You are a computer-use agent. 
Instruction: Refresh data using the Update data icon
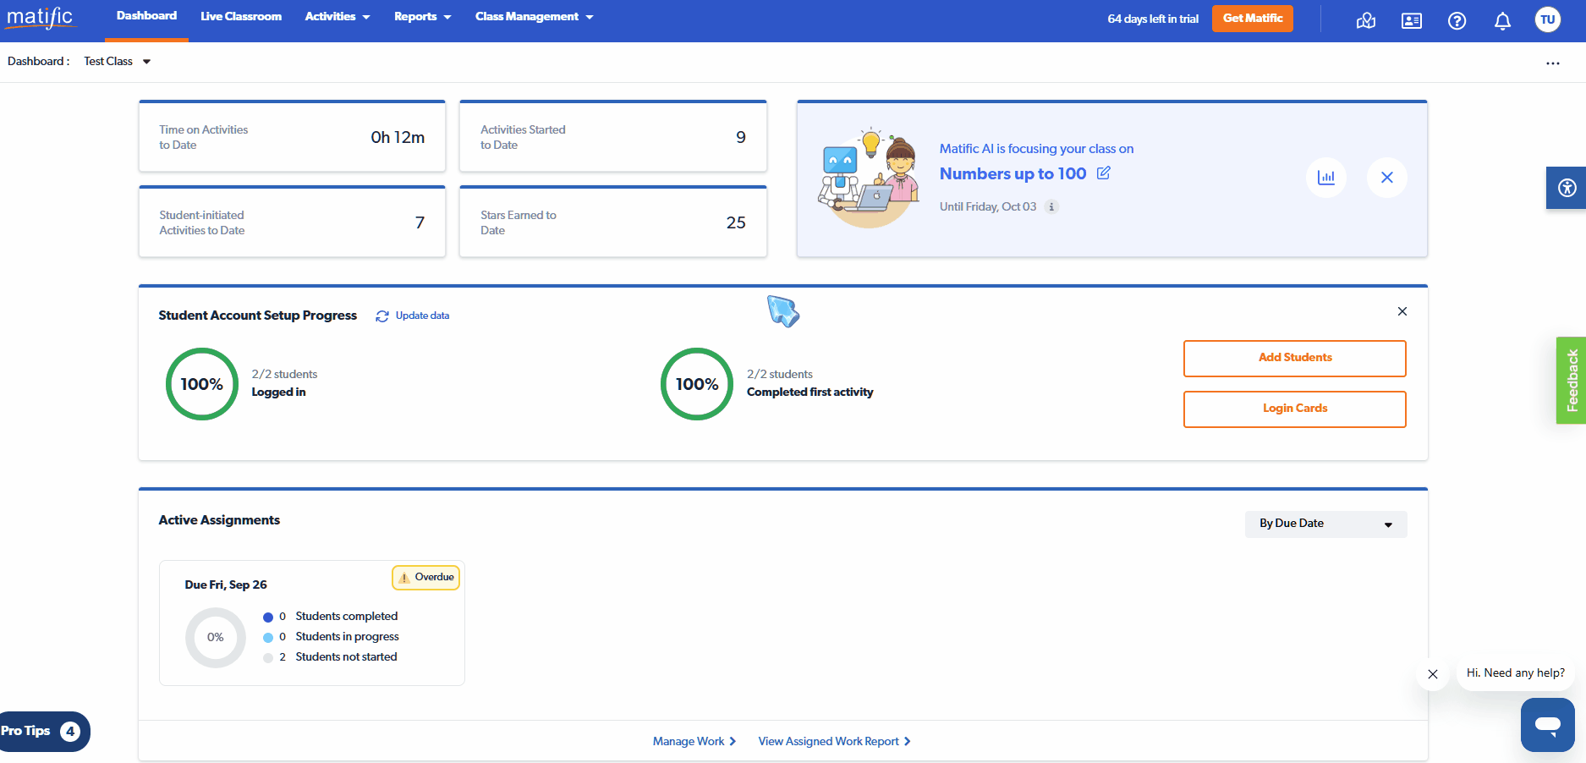pos(382,316)
